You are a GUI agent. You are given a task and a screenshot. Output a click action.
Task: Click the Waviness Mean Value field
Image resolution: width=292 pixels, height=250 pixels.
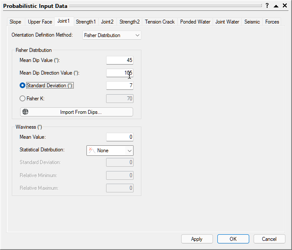tap(120, 137)
